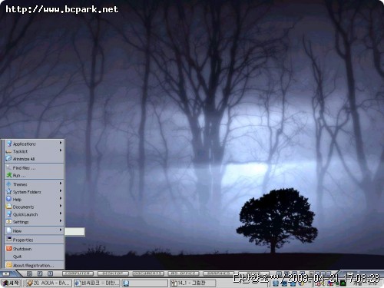Select Quit from the menu
The height and width of the screenshot is (288, 384).
point(34,257)
